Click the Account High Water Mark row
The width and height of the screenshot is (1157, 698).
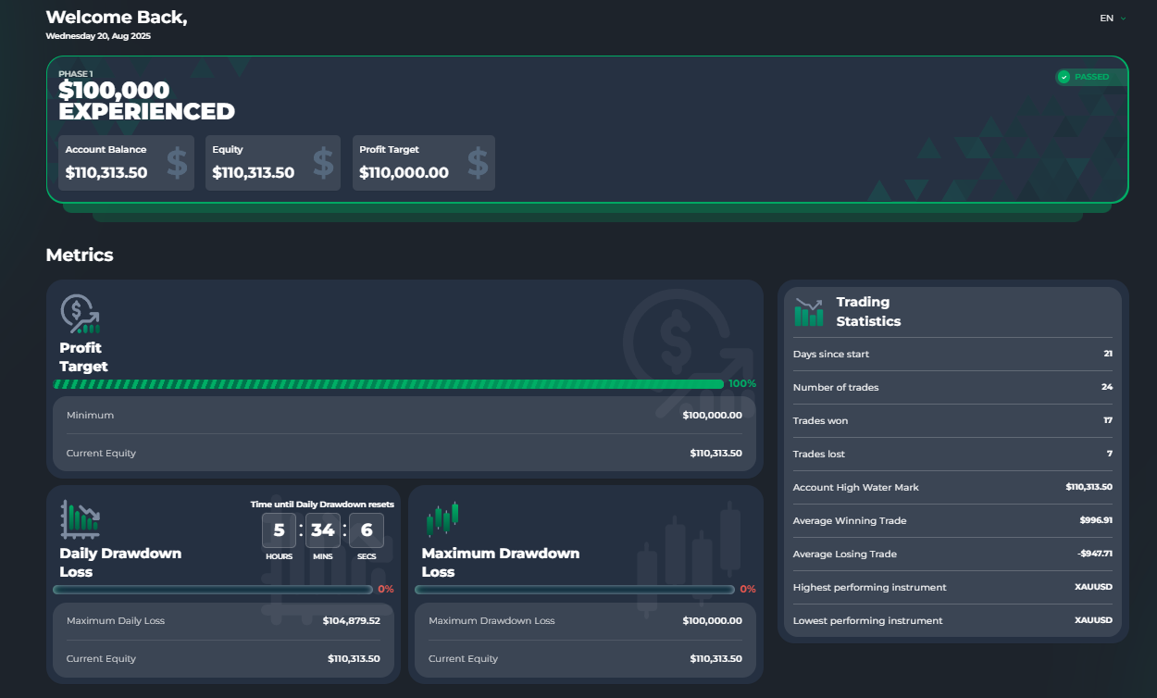tap(952, 487)
